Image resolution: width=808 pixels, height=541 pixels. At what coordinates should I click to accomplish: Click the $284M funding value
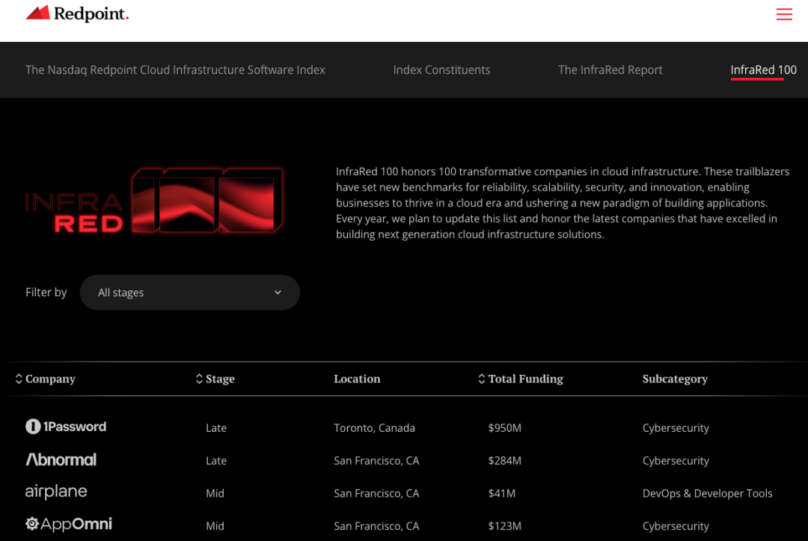point(504,461)
